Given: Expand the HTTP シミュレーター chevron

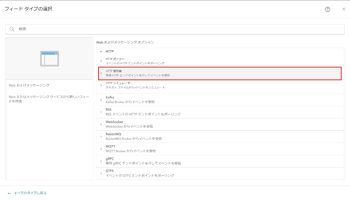Looking at the screenshot, I should 101,85.
